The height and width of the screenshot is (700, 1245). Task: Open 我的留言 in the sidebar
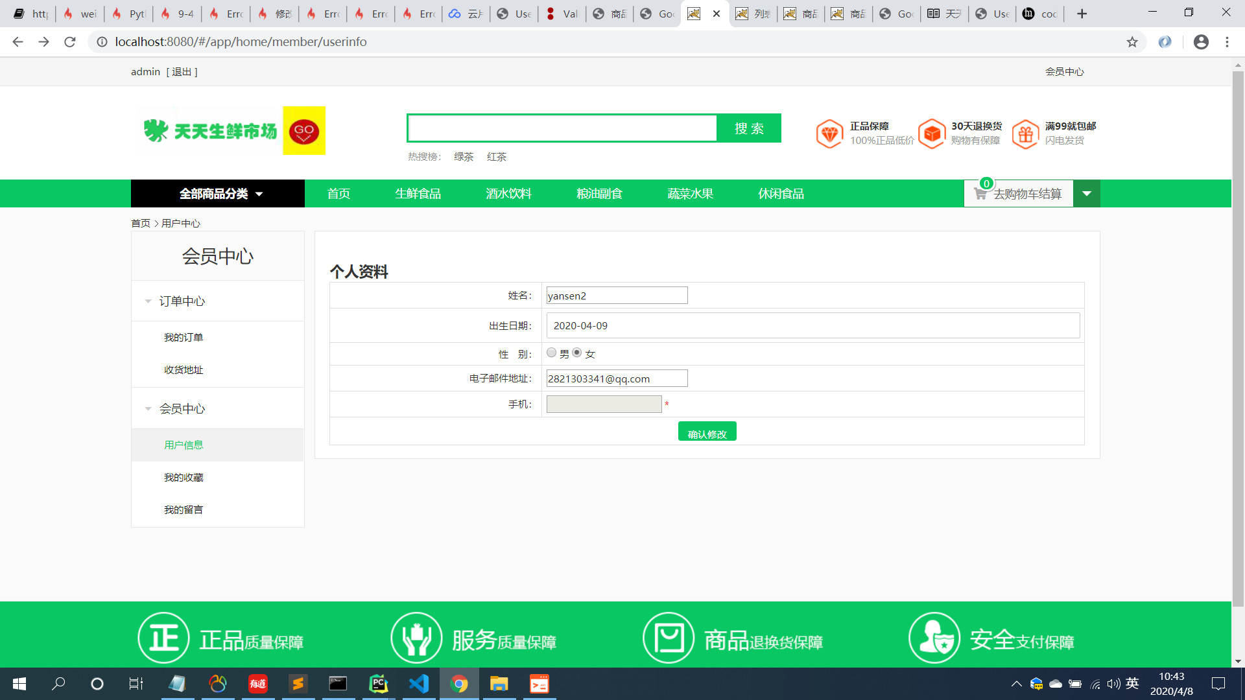coord(184,510)
